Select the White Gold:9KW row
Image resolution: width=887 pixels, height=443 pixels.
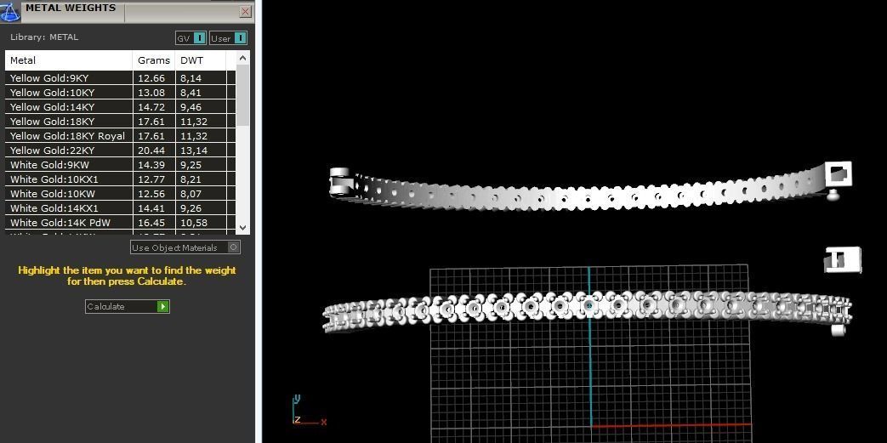click(120, 165)
